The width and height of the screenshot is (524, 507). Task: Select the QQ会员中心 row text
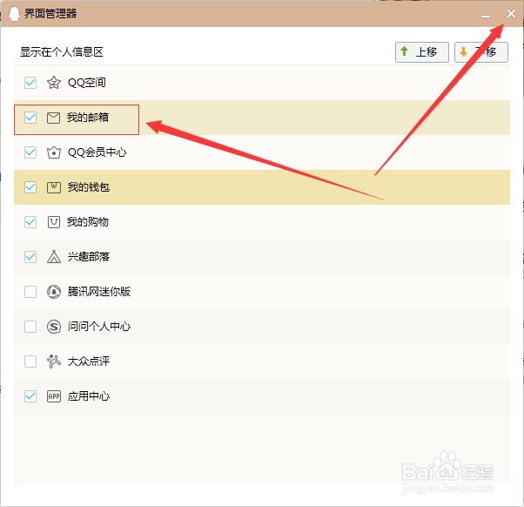pyautogui.click(x=97, y=152)
